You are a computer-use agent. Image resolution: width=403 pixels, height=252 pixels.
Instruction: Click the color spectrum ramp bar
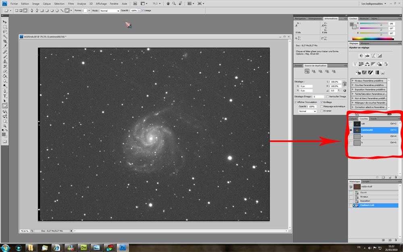372,39
